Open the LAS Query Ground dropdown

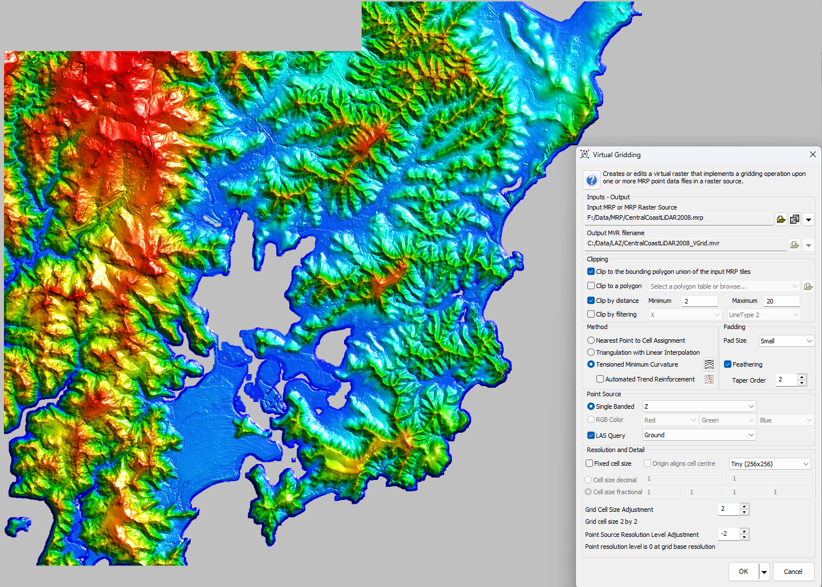(699, 435)
